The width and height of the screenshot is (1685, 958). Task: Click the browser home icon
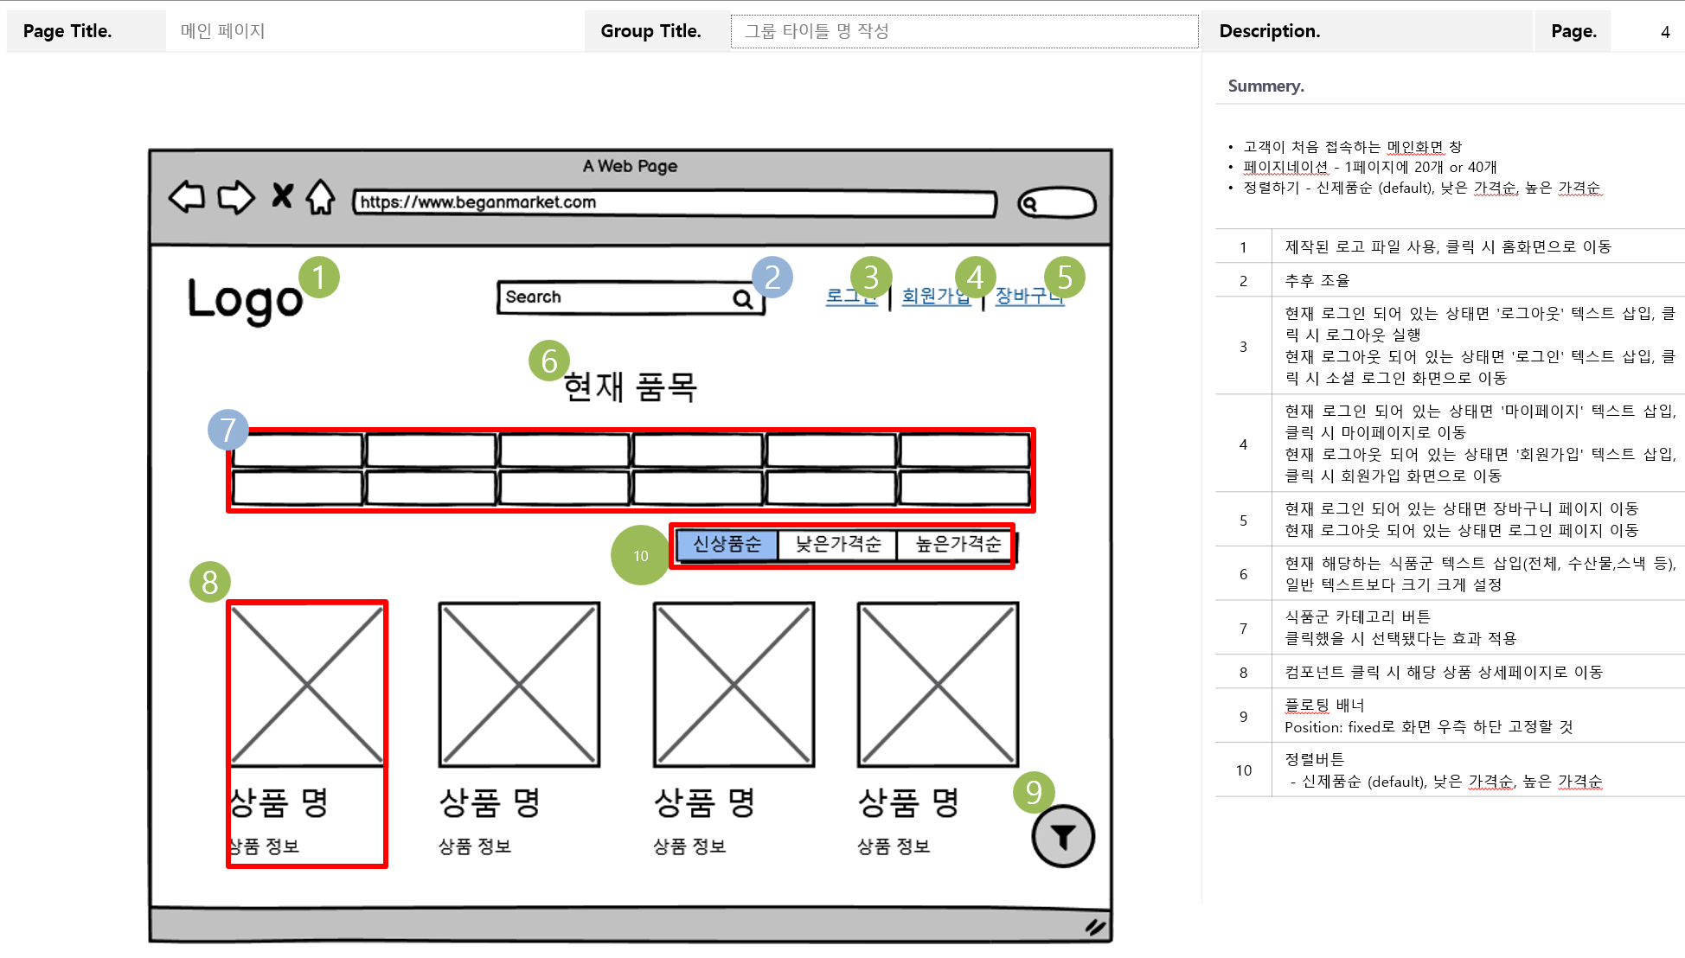coord(320,197)
